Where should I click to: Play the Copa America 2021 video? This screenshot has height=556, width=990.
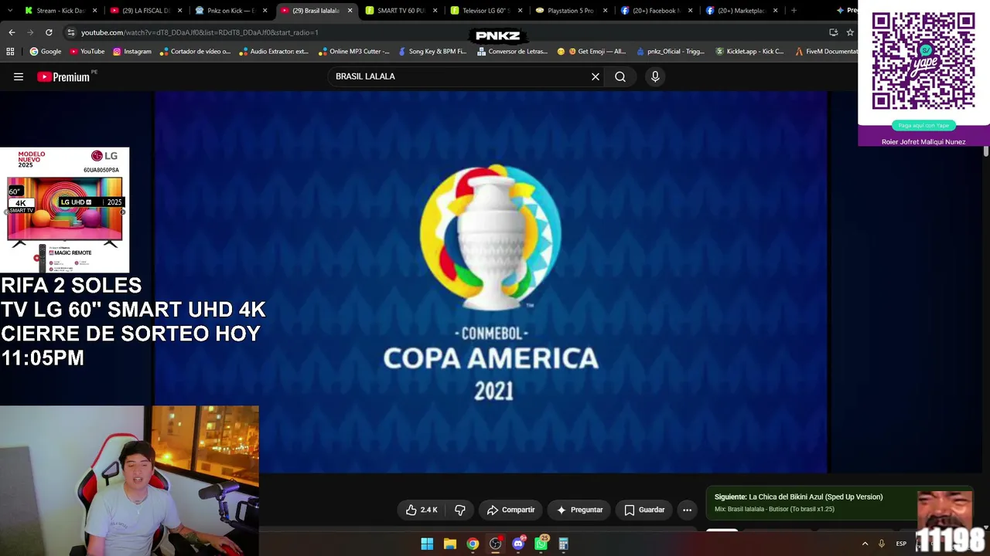click(x=490, y=282)
